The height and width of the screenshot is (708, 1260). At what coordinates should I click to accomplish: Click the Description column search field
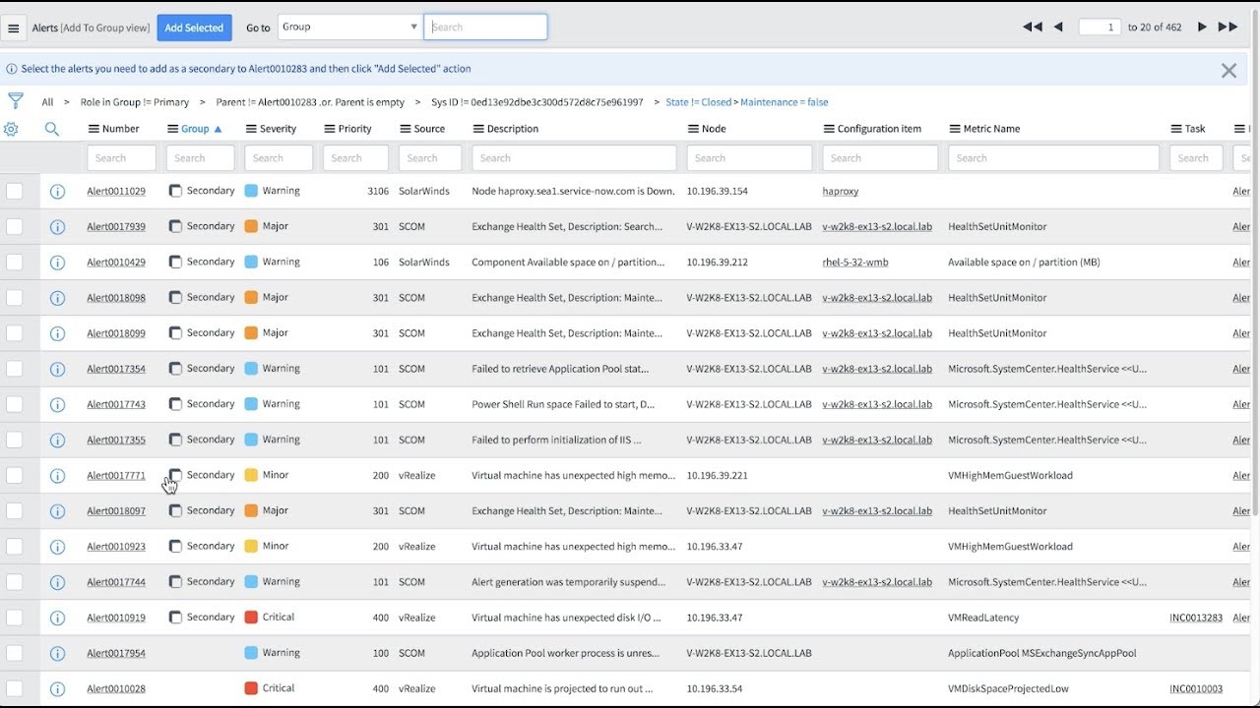tap(574, 158)
